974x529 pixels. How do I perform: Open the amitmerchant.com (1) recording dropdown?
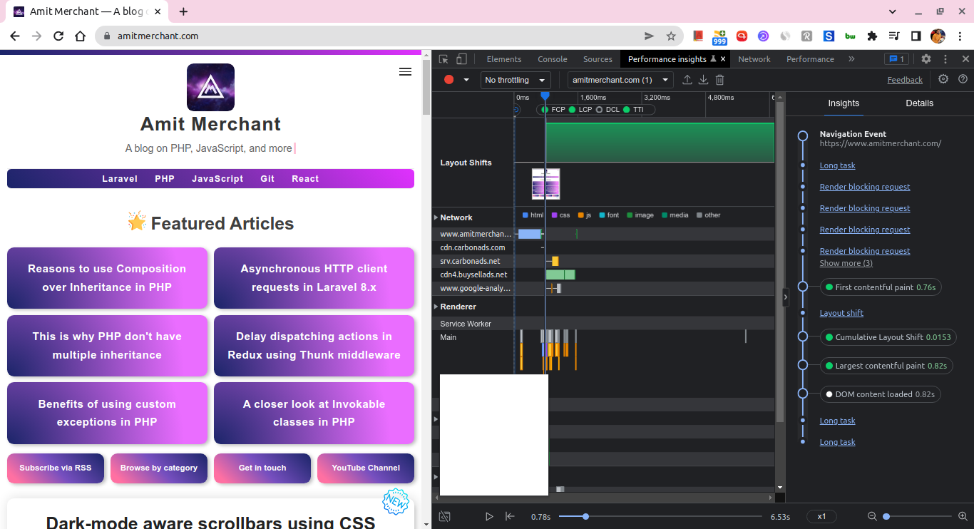[620, 80]
